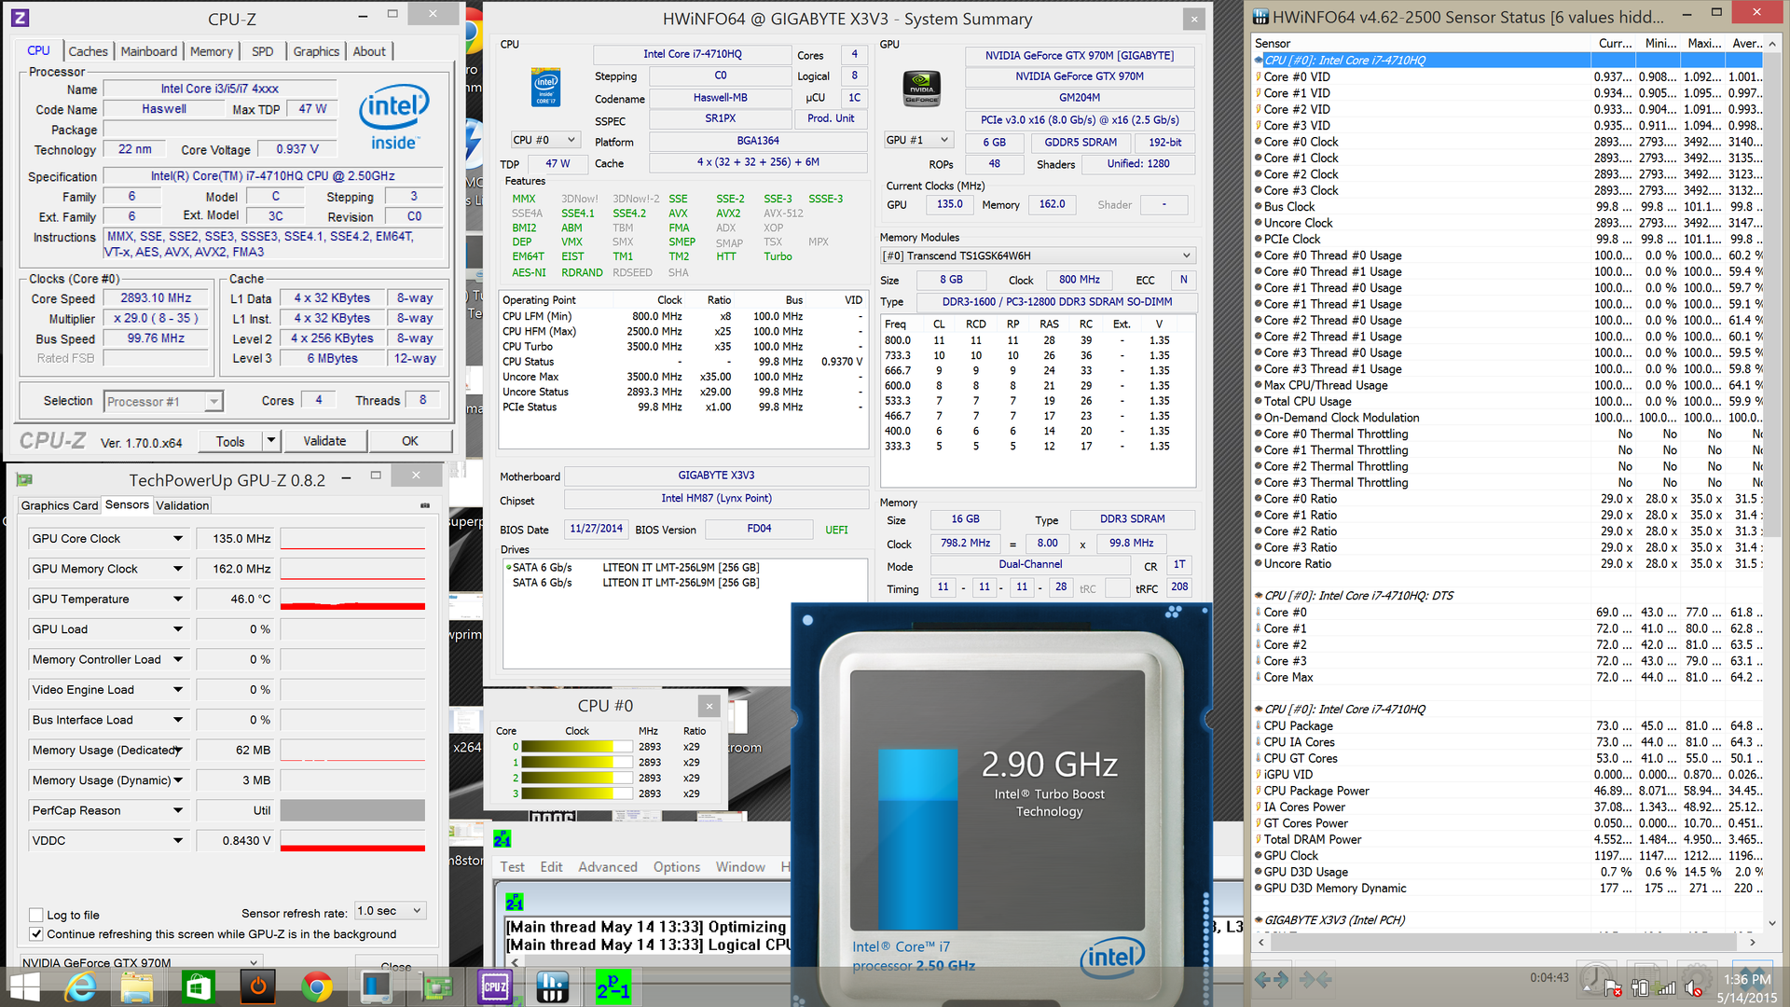Screen dimensions: 1790x1007
Task: Click the Intel inside logo in CPU-Z
Action: coord(393,117)
